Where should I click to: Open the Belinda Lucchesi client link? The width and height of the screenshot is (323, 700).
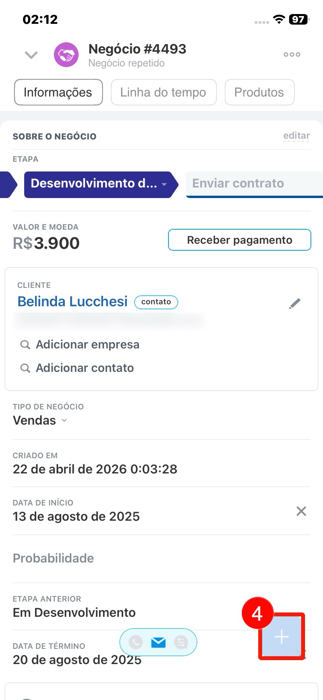[73, 302]
